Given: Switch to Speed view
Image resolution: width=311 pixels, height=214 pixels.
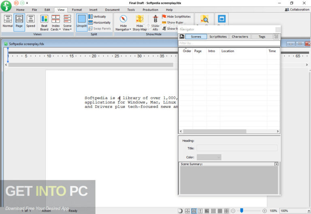Looking at the screenshot, I should [30, 21].
